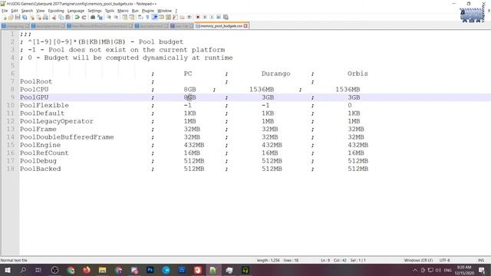Viewport: 491px width, 276px height.
Task: Click the Save Recorded Macro icon
Action: [x=226, y=18]
